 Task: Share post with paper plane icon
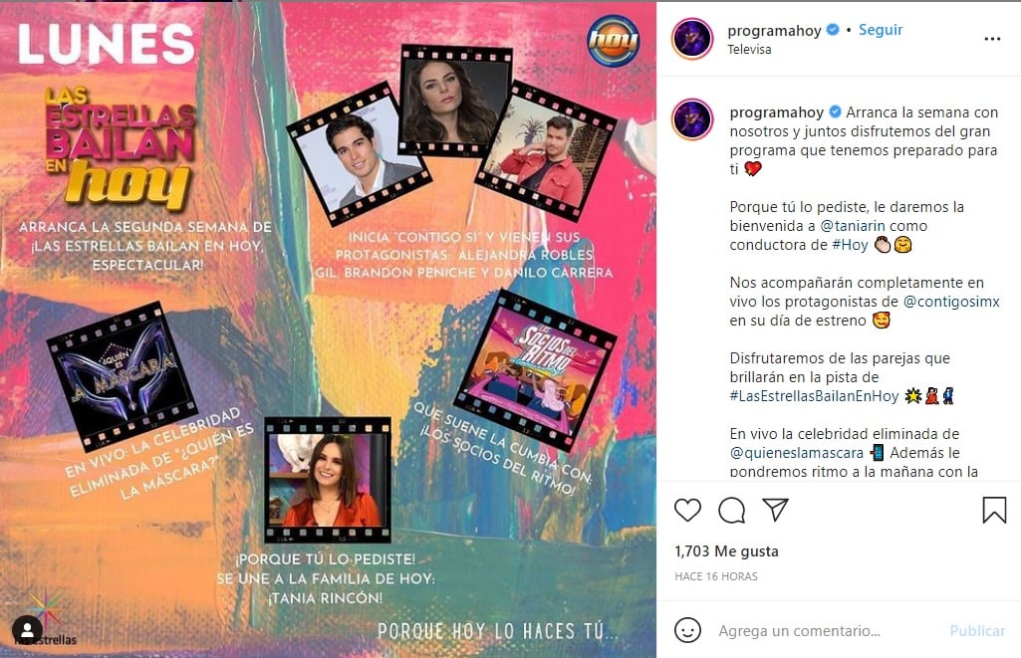[776, 509]
